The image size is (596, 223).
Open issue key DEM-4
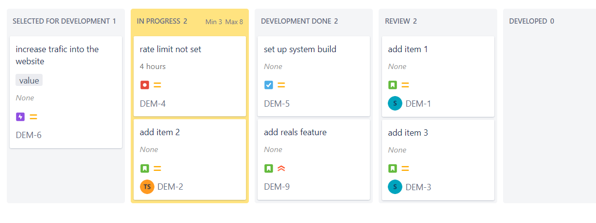153,103
